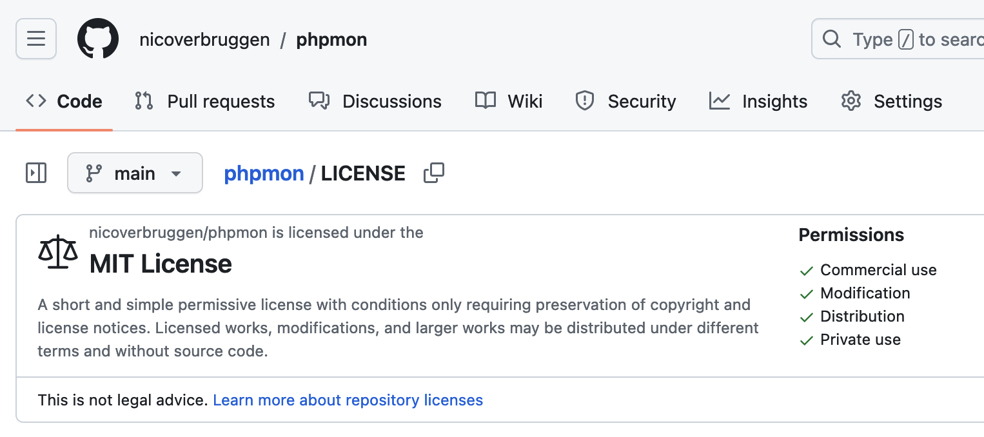
Task: Toggle the file tree side panel
Action: [36, 173]
